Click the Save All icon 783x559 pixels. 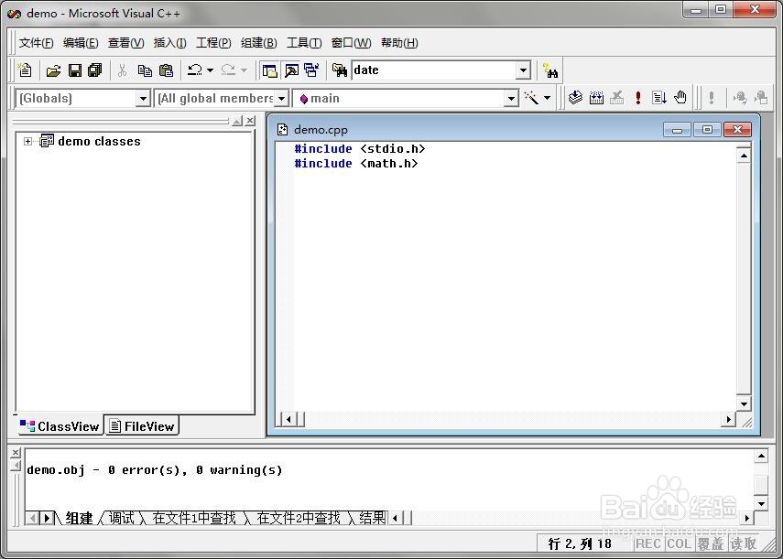point(95,70)
